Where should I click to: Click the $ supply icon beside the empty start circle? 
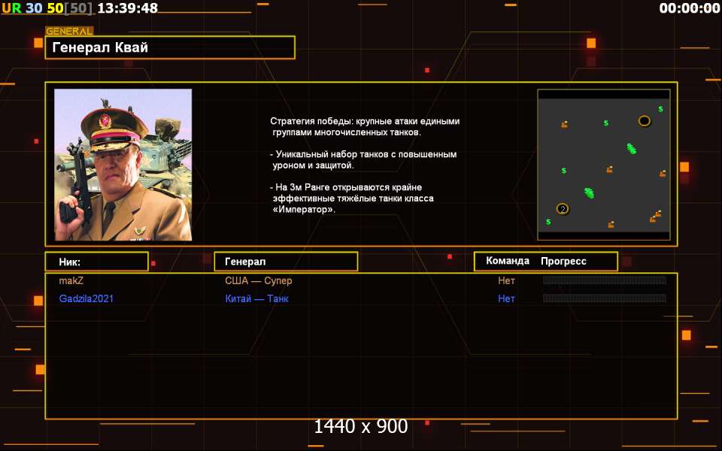660,109
